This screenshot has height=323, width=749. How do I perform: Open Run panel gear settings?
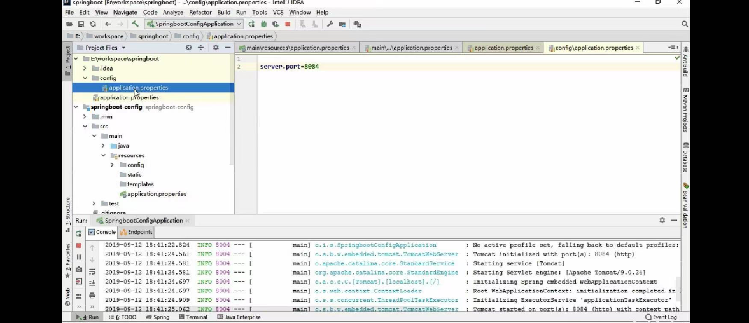662,221
